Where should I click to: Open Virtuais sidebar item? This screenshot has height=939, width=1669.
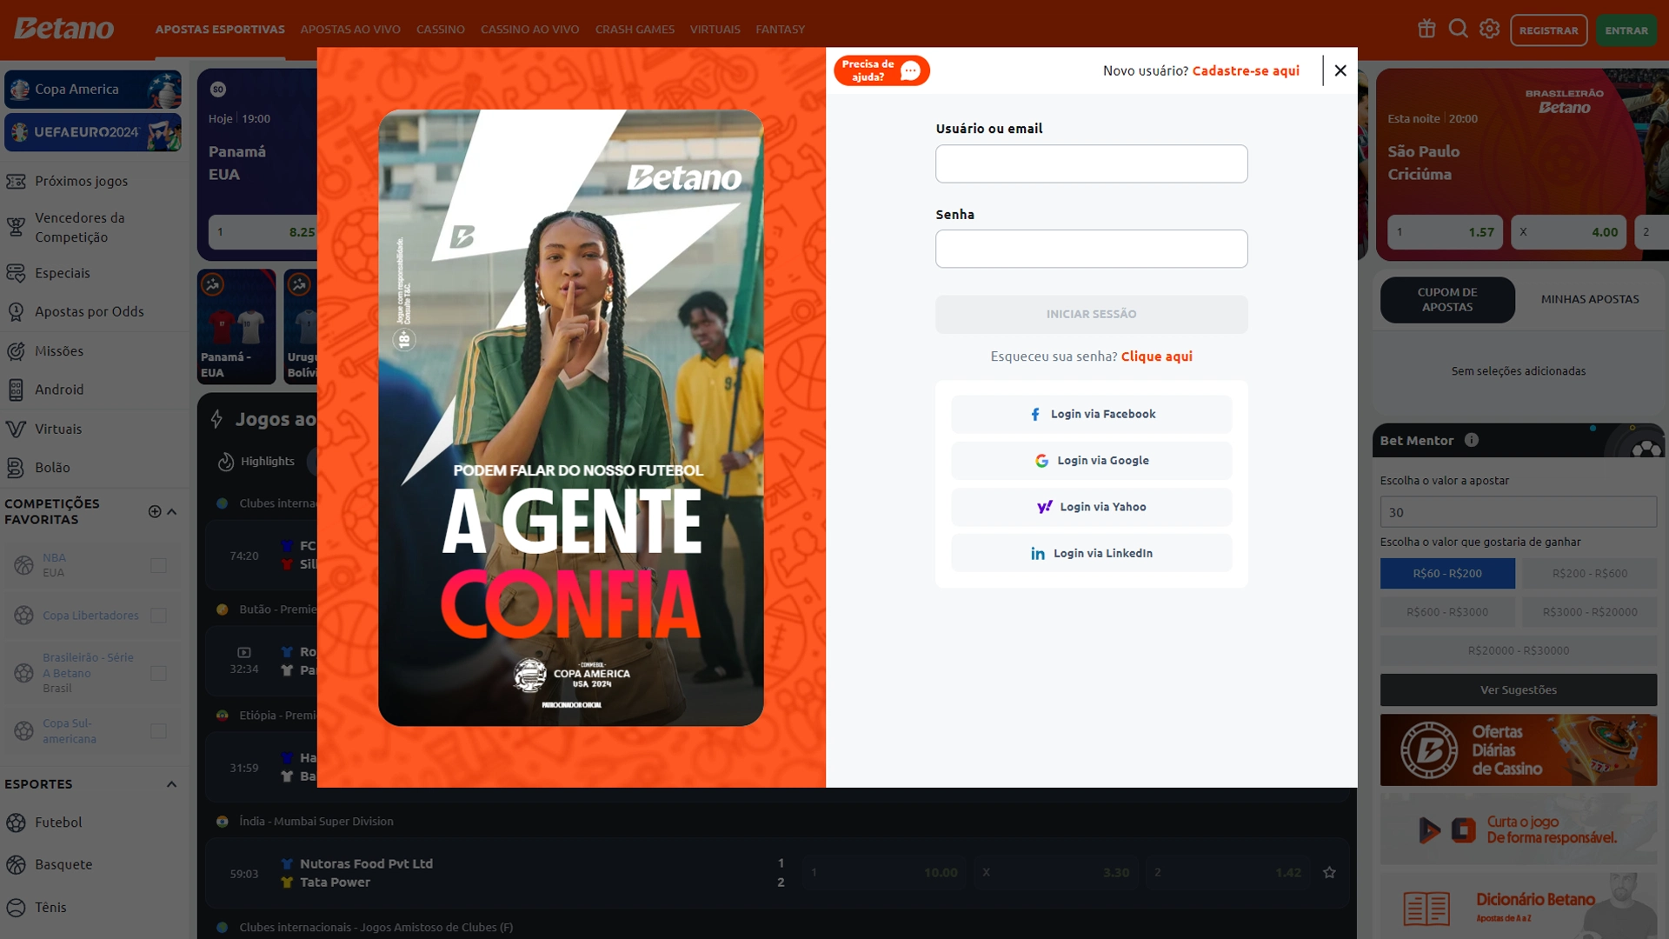point(94,429)
